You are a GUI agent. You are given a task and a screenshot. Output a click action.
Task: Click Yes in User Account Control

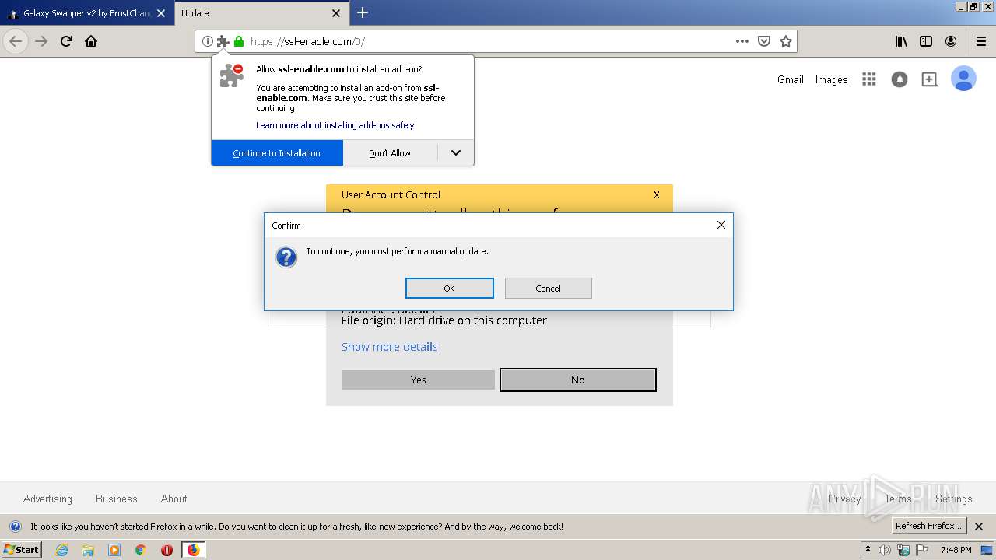click(419, 380)
